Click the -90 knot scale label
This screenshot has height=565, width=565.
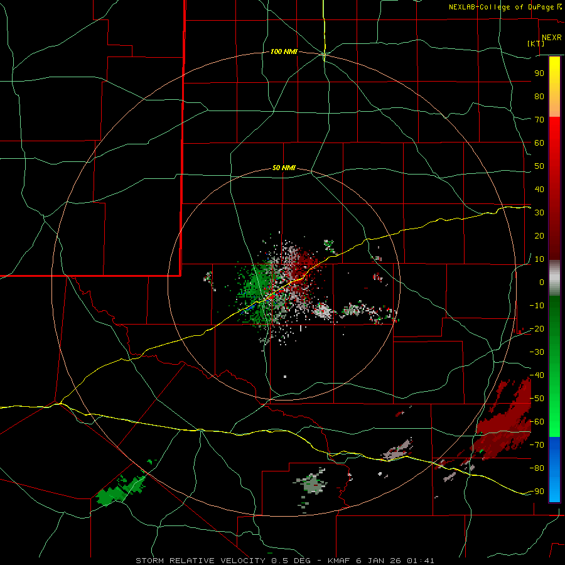537,492
